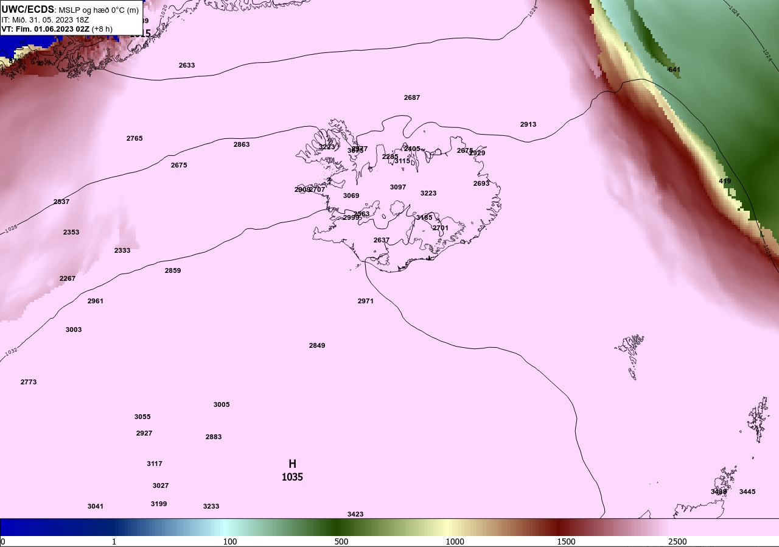Select the 2353 height value
Image resolution: width=779 pixels, height=547 pixels.
[x=71, y=232]
